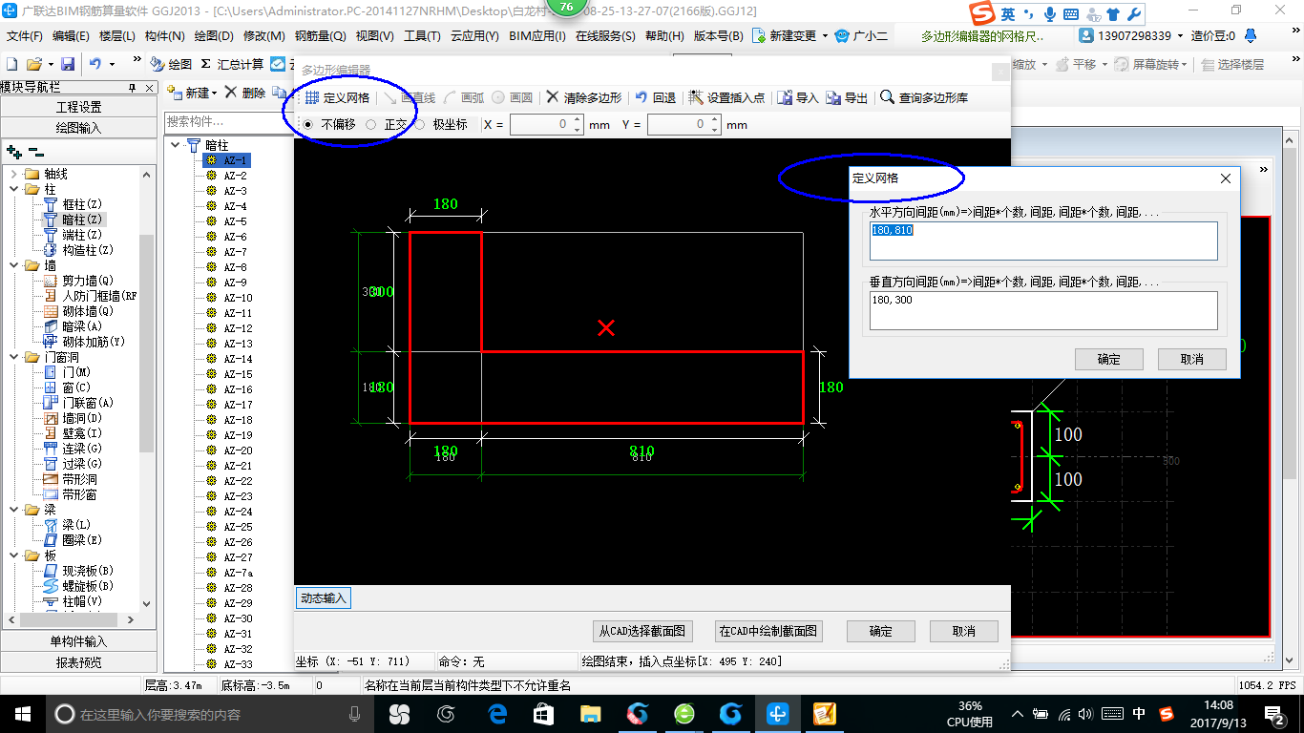
Task: Open the 屏幕旋转 dropdown
Action: 1185,65
